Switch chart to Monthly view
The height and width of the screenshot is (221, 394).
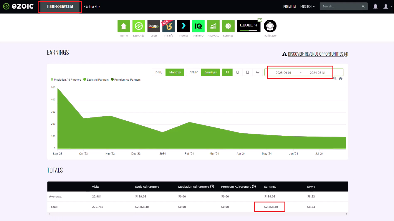click(x=175, y=72)
